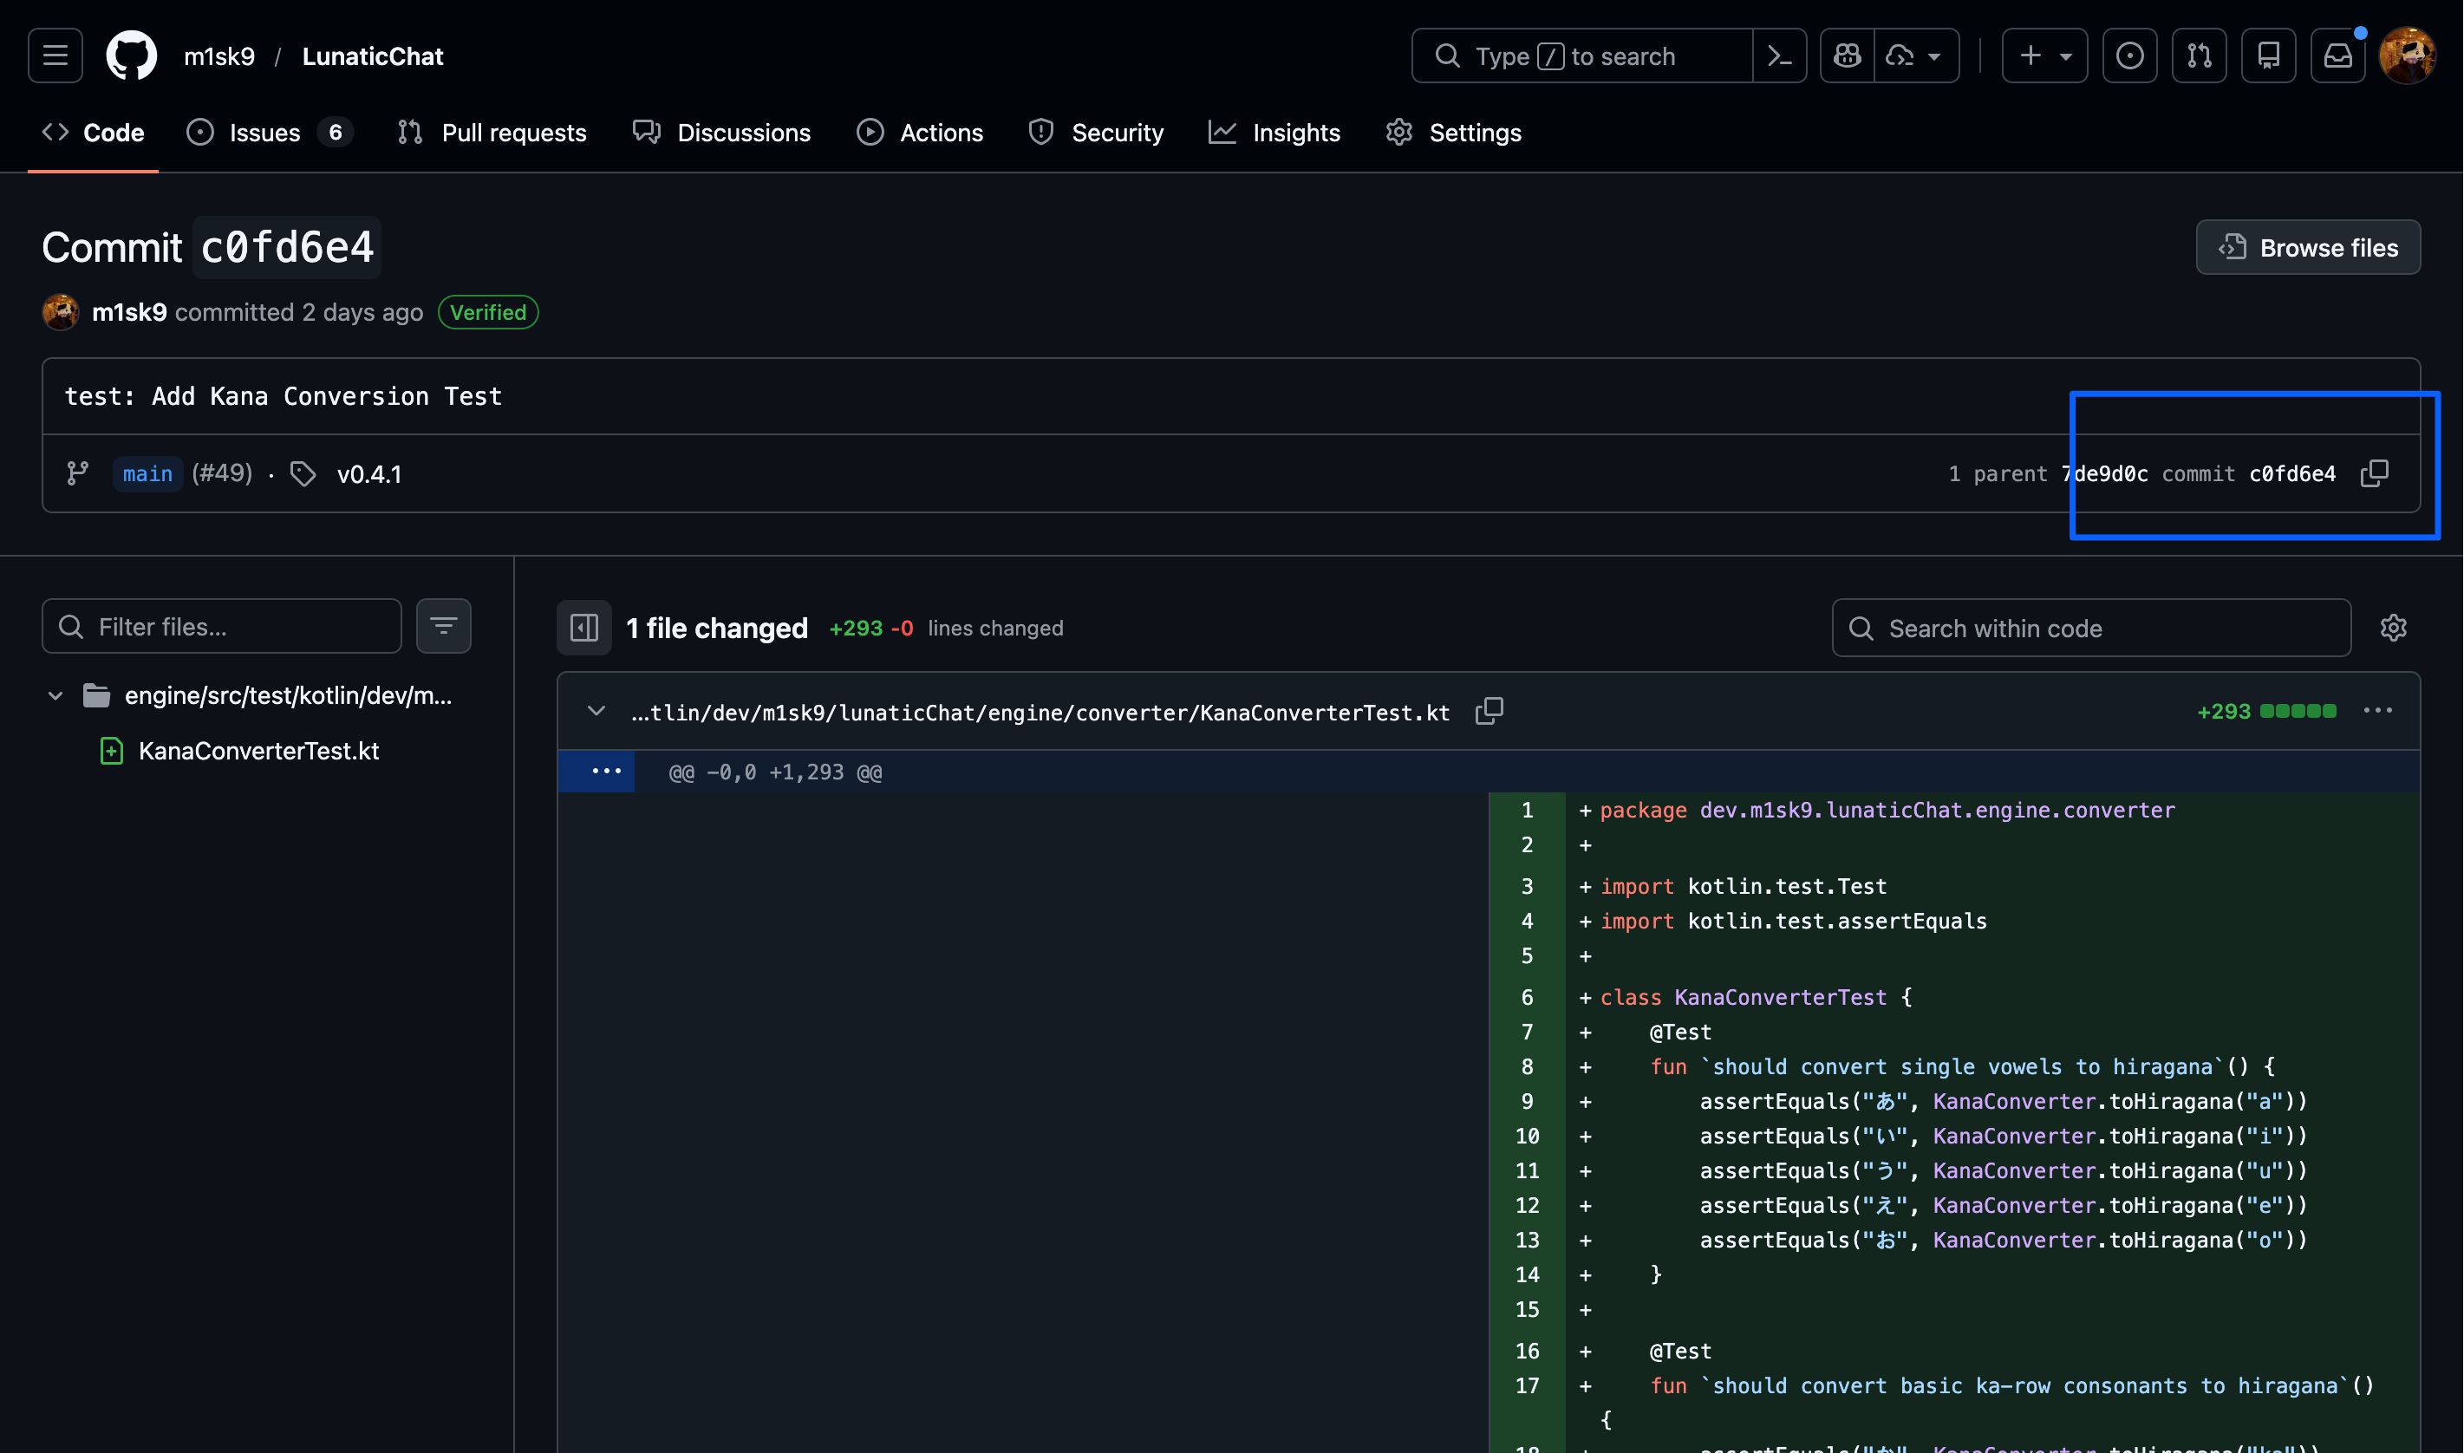Image resolution: width=2464 pixels, height=1453 pixels.
Task: Open the hamburger navigation menu
Action: (55, 55)
